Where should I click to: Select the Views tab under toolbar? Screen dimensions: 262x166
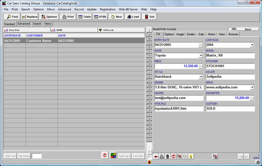48,24
